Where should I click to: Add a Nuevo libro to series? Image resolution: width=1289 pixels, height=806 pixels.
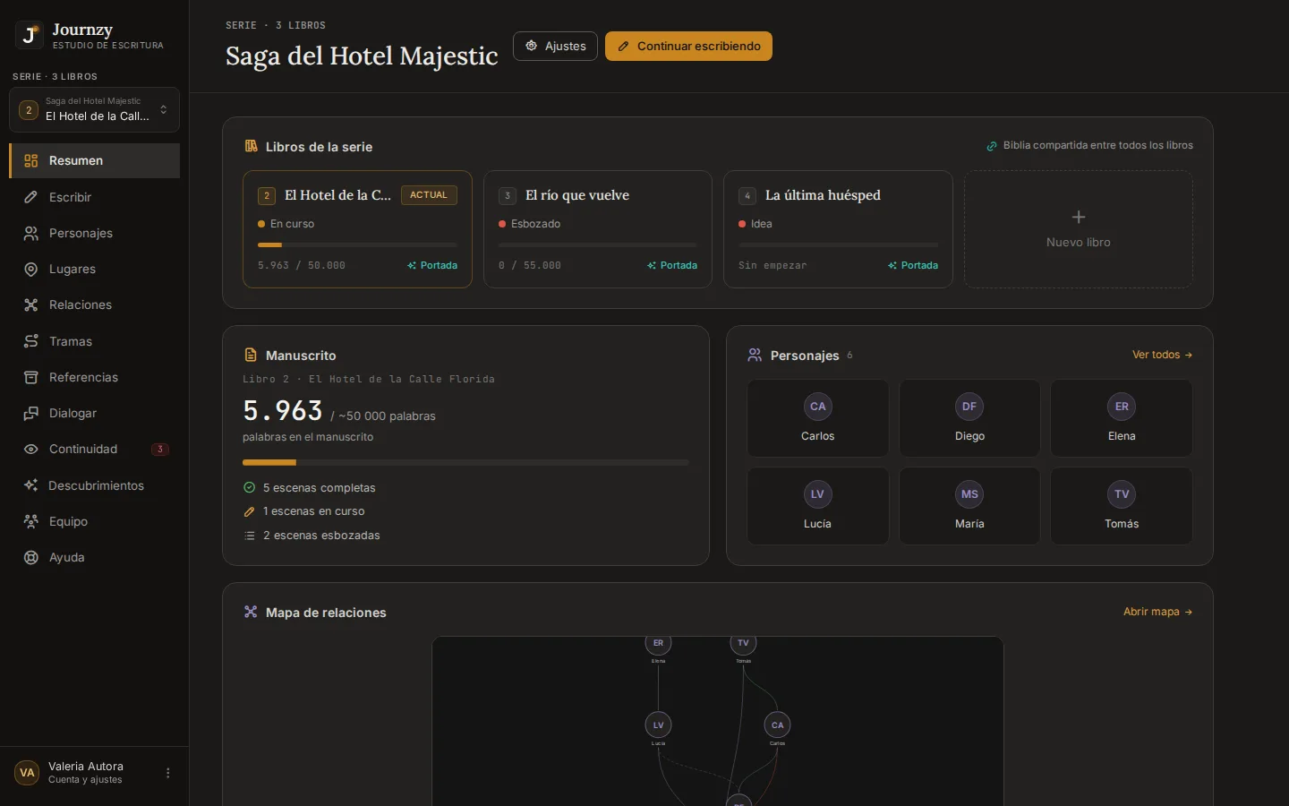pyautogui.click(x=1079, y=229)
